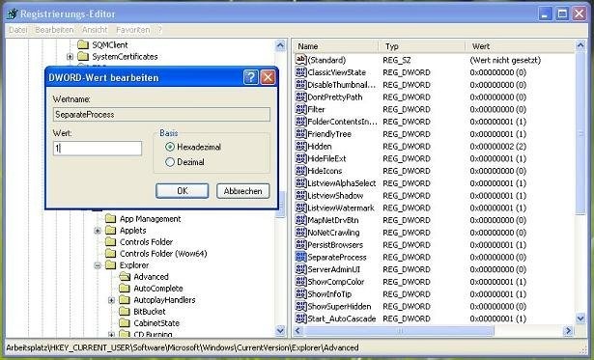Click the ListviewAlphaSelect value icon
Screen dimensions: 594x360
[300, 182]
